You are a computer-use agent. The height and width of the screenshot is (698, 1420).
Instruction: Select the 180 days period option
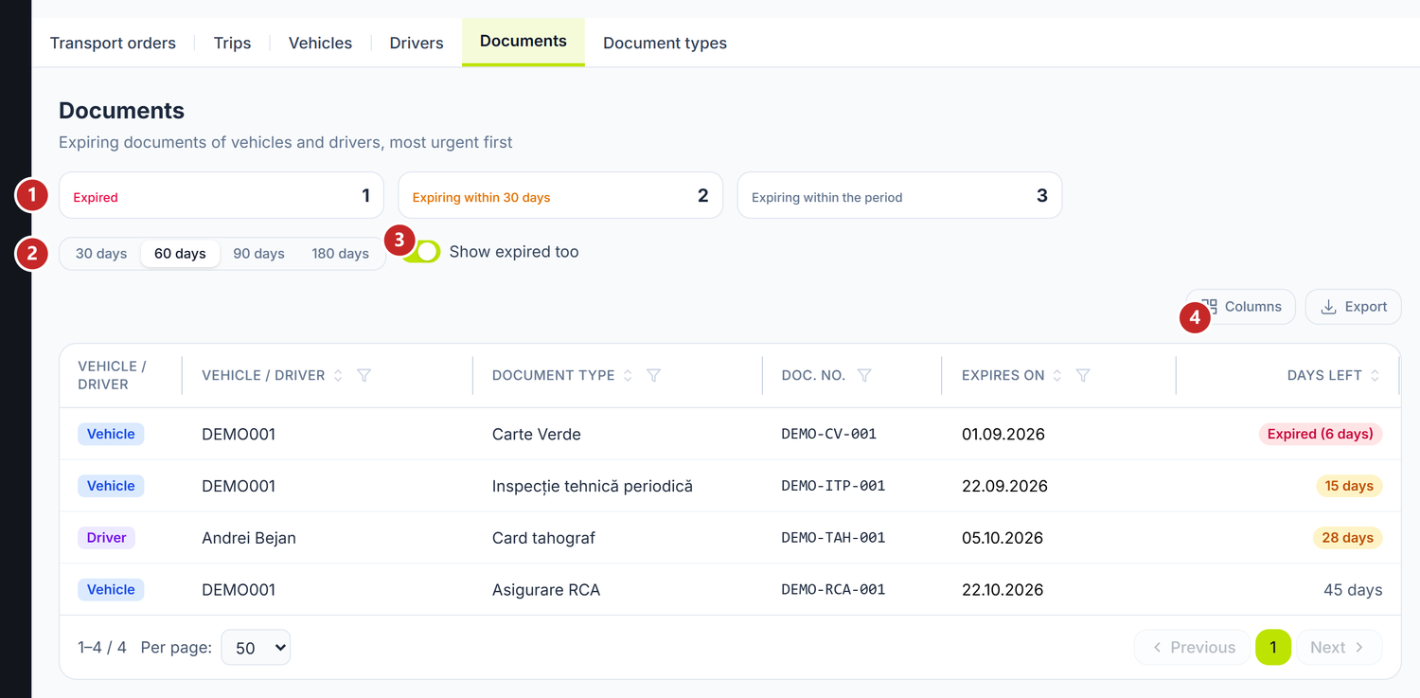[341, 254]
